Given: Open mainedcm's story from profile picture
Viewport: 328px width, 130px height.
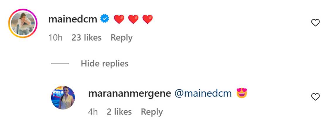Looking at the screenshot, I should (23, 23).
